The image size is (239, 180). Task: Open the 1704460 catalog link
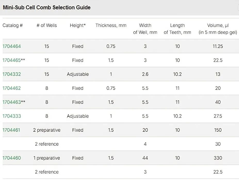12,158
